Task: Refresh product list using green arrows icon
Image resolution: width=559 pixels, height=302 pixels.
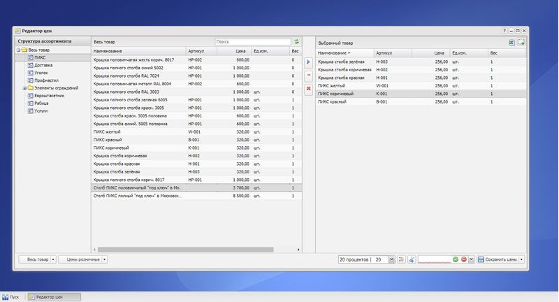Action: tap(296, 42)
